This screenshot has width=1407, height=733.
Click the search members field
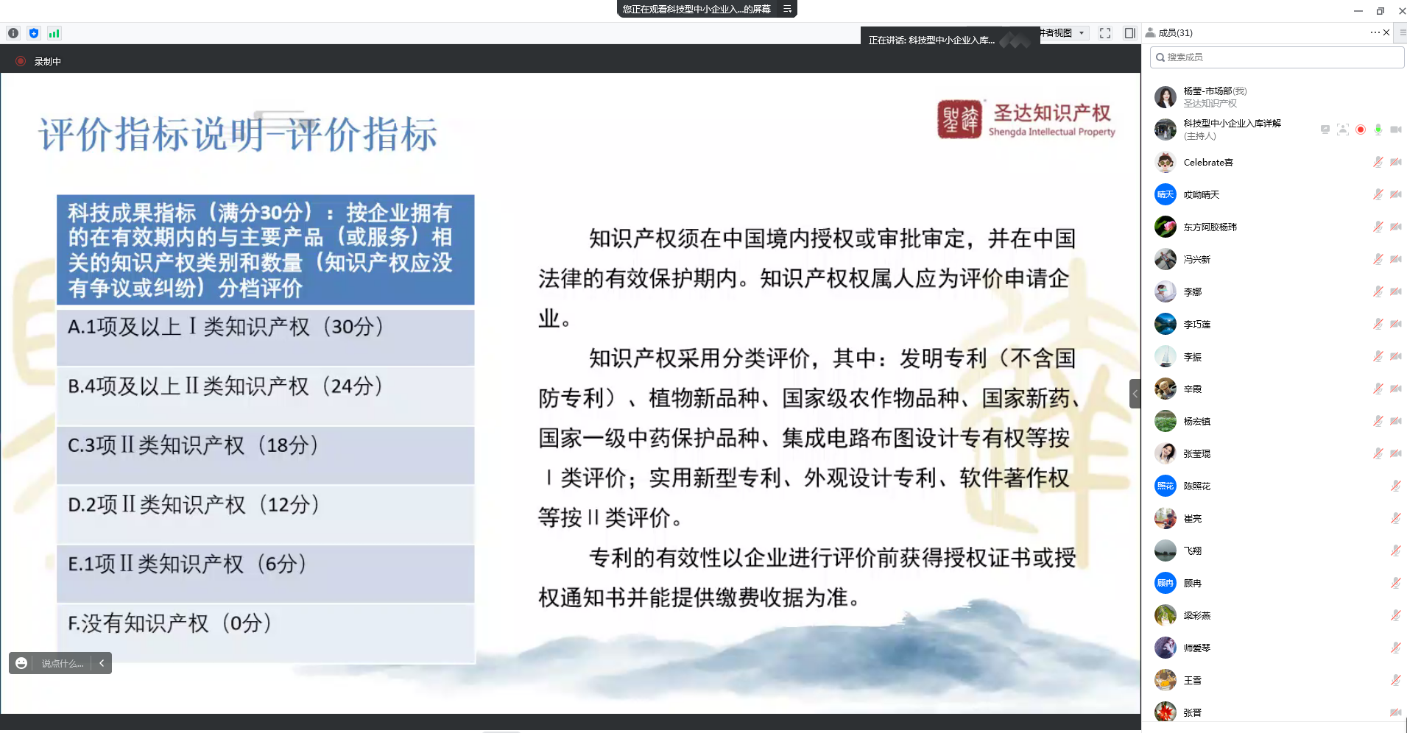point(1277,57)
